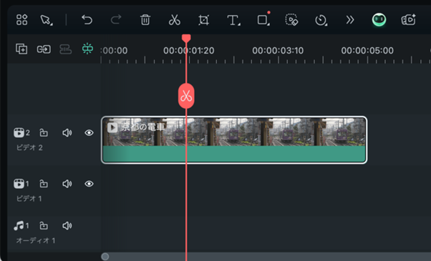Select the playhead top handle

pos(186,38)
